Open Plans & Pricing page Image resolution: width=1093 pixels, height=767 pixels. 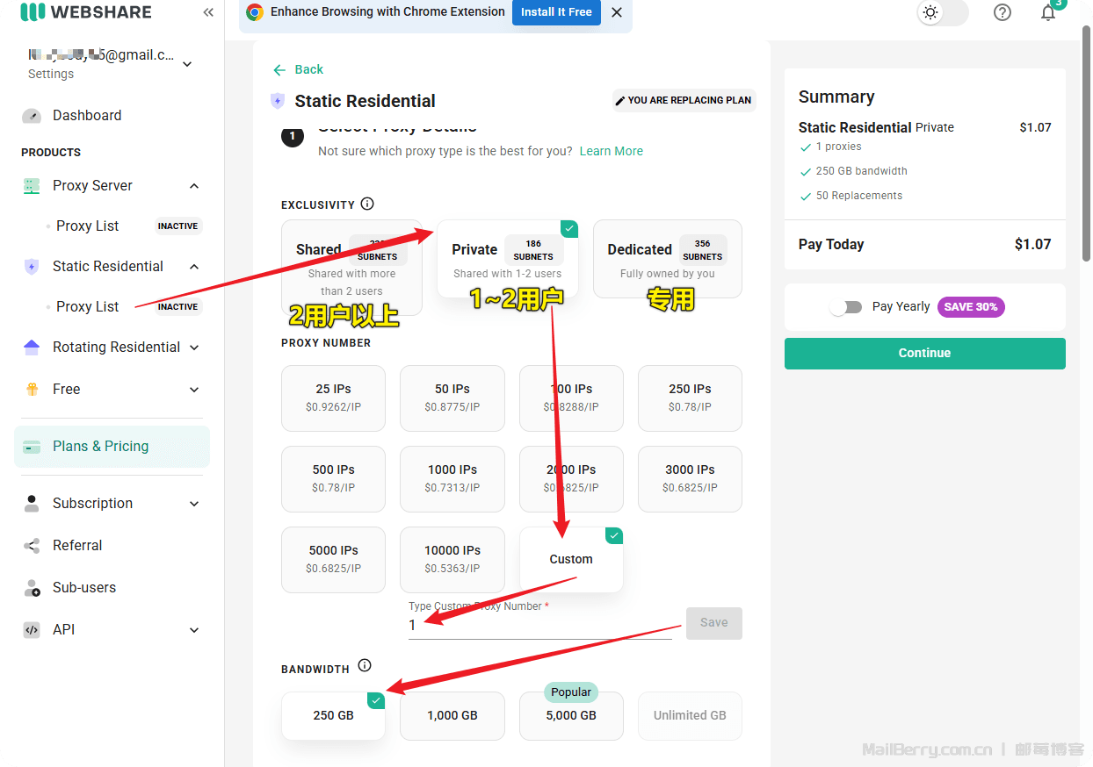pos(100,446)
